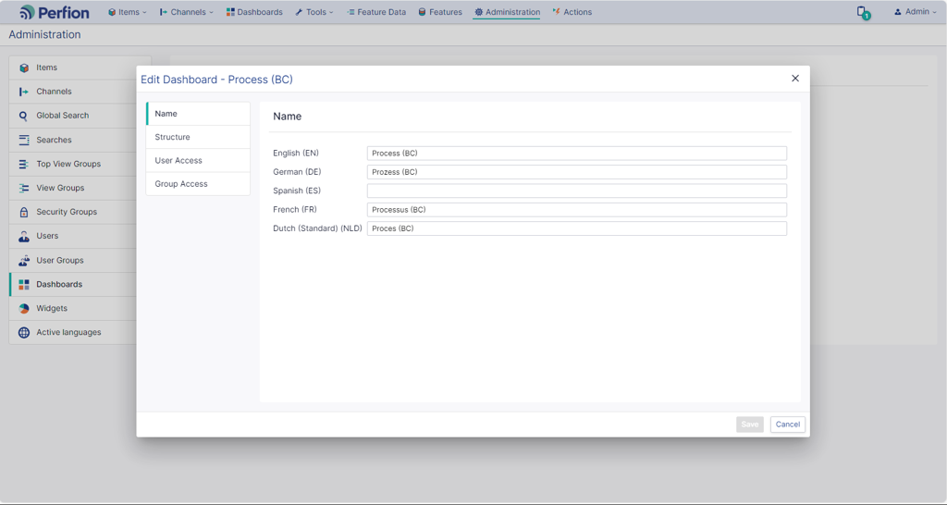
Task: Click the Items cube icon in sidebar
Action: point(23,68)
